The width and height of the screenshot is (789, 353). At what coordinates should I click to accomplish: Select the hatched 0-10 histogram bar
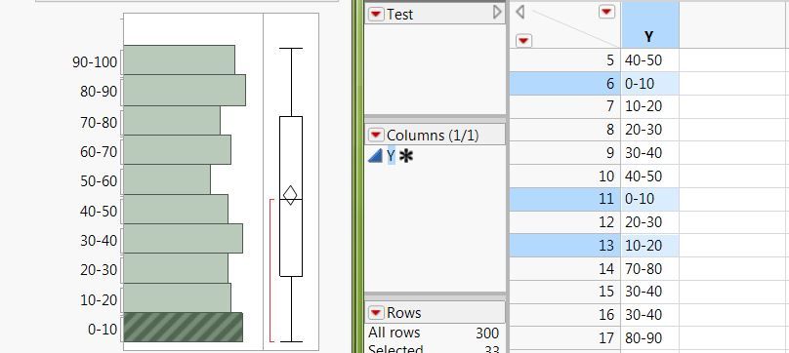pyautogui.click(x=184, y=328)
